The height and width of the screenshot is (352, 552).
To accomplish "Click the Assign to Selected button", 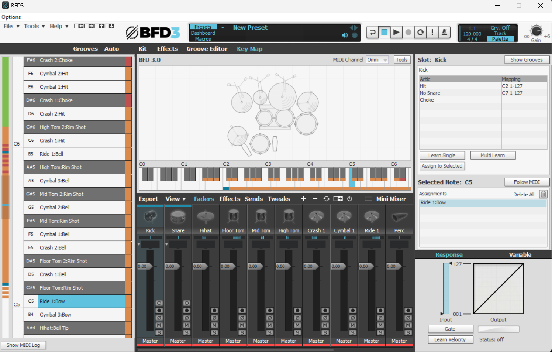I will coord(442,166).
